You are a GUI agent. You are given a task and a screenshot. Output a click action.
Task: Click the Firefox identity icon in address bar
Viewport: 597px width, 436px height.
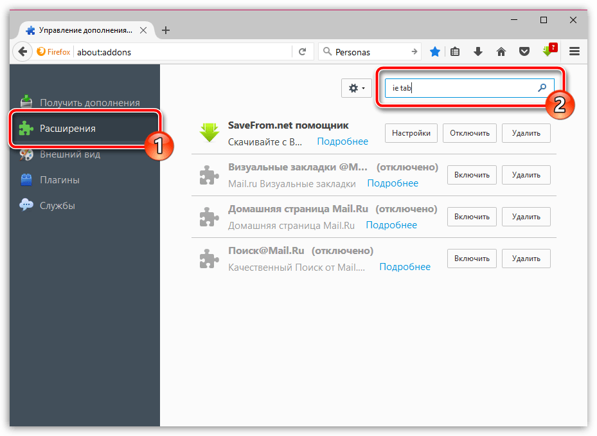(41, 51)
